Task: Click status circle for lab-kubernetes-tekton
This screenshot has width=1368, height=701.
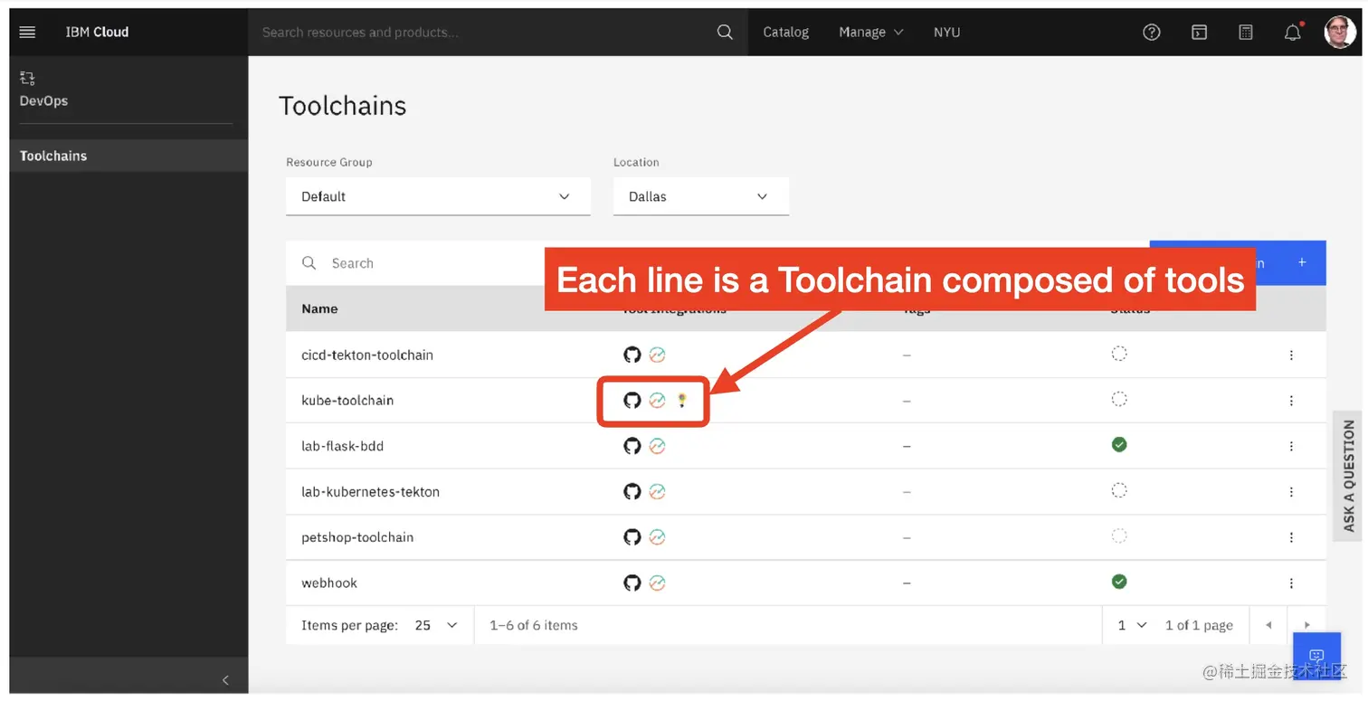Action: (x=1119, y=490)
